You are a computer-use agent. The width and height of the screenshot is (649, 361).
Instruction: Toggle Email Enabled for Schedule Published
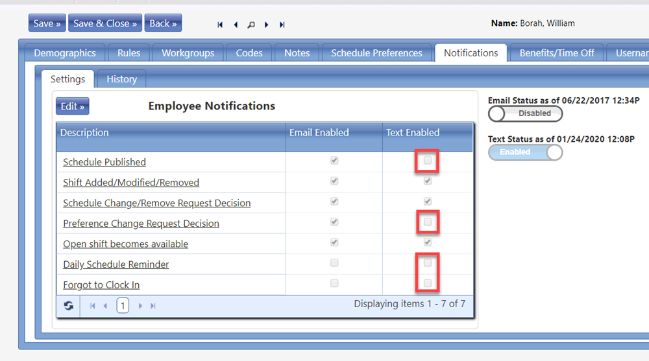[334, 161]
